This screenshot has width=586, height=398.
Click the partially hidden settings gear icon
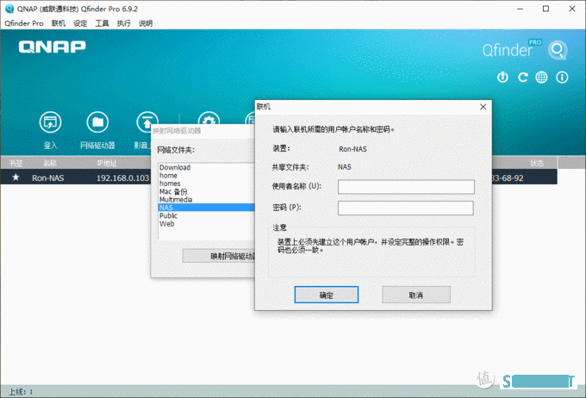click(209, 118)
